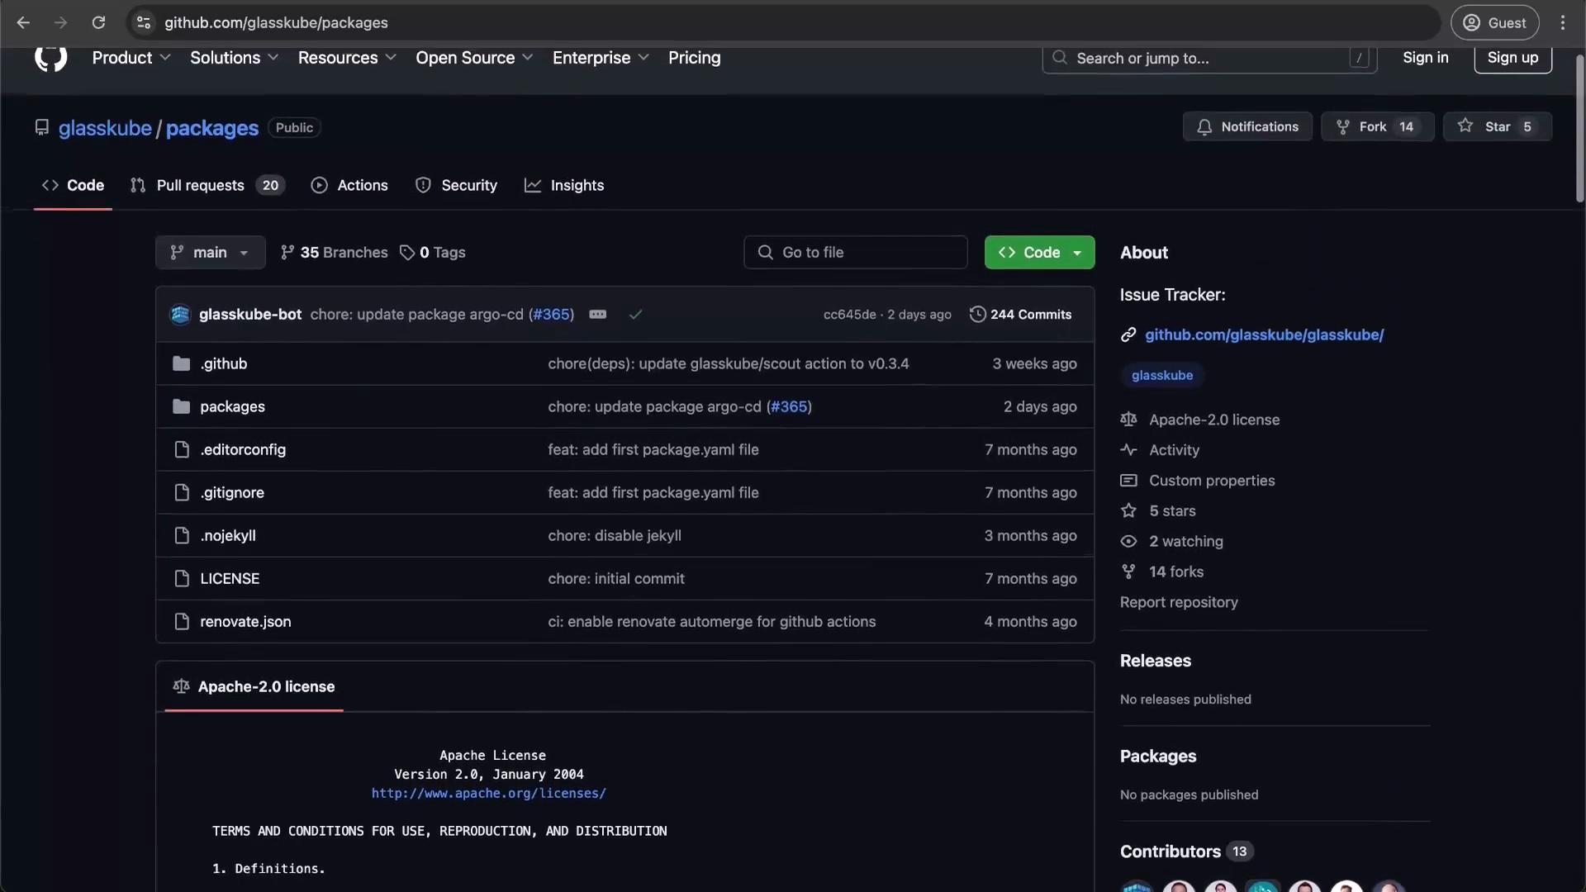Click the star icon to star repository
Viewport: 1586px width, 892px height.
pyautogui.click(x=1465, y=126)
